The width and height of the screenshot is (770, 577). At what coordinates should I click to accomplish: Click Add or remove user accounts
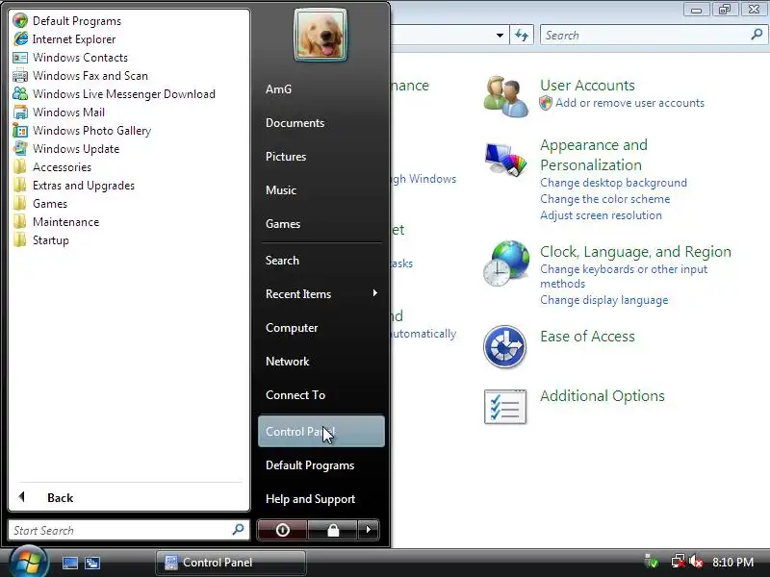coord(630,103)
